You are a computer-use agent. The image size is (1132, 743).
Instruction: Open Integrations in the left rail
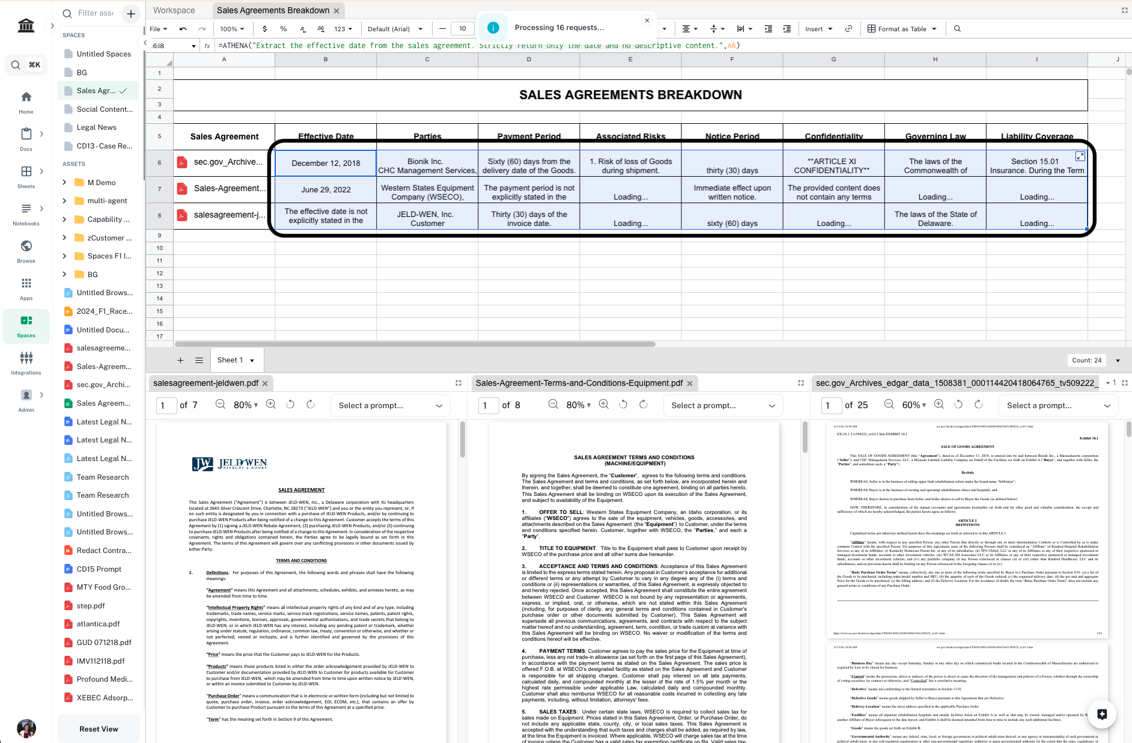[x=26, y=362]
